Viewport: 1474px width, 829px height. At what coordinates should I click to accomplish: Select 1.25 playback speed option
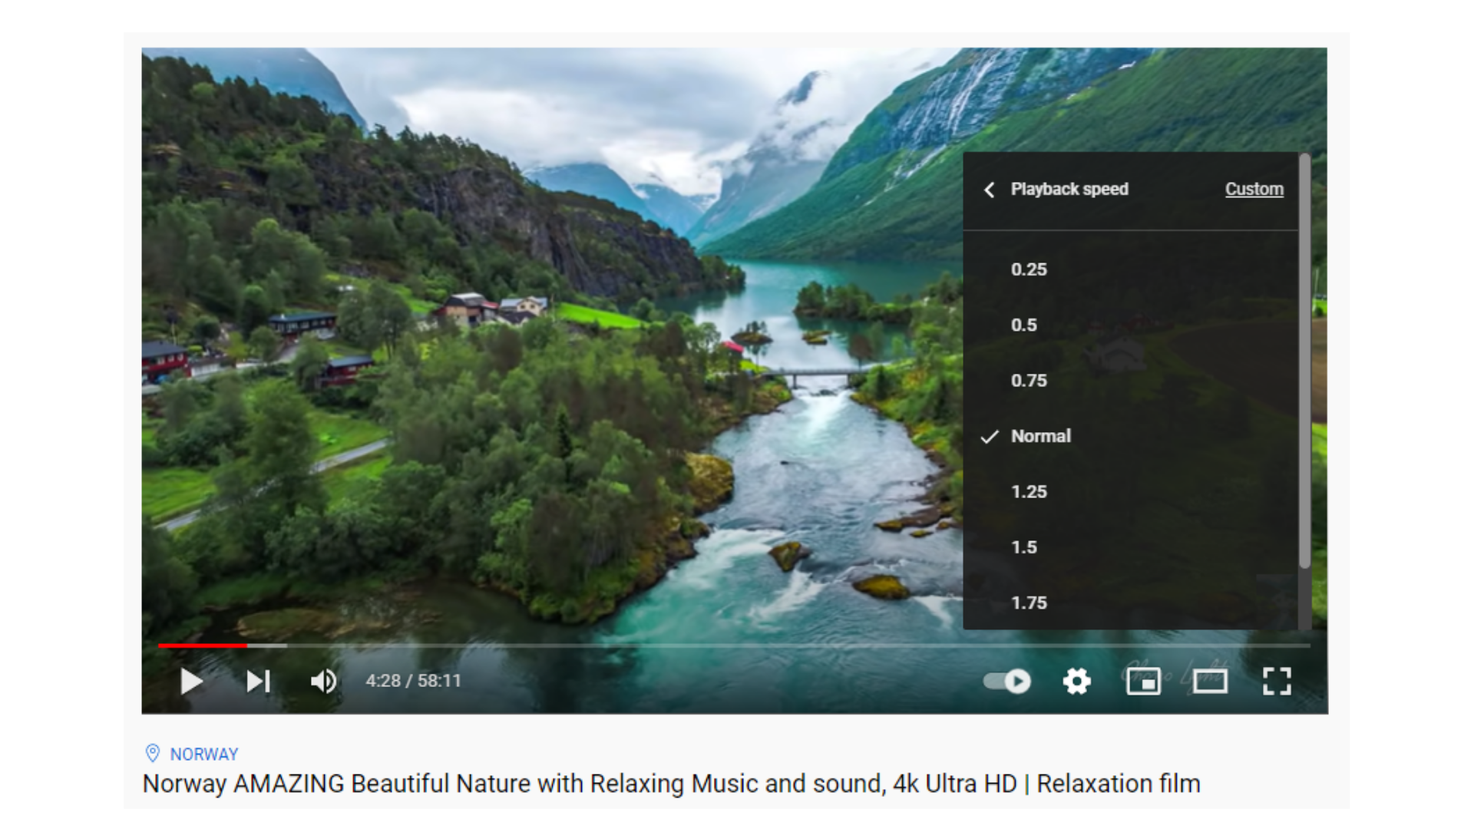coord(1029,490)
